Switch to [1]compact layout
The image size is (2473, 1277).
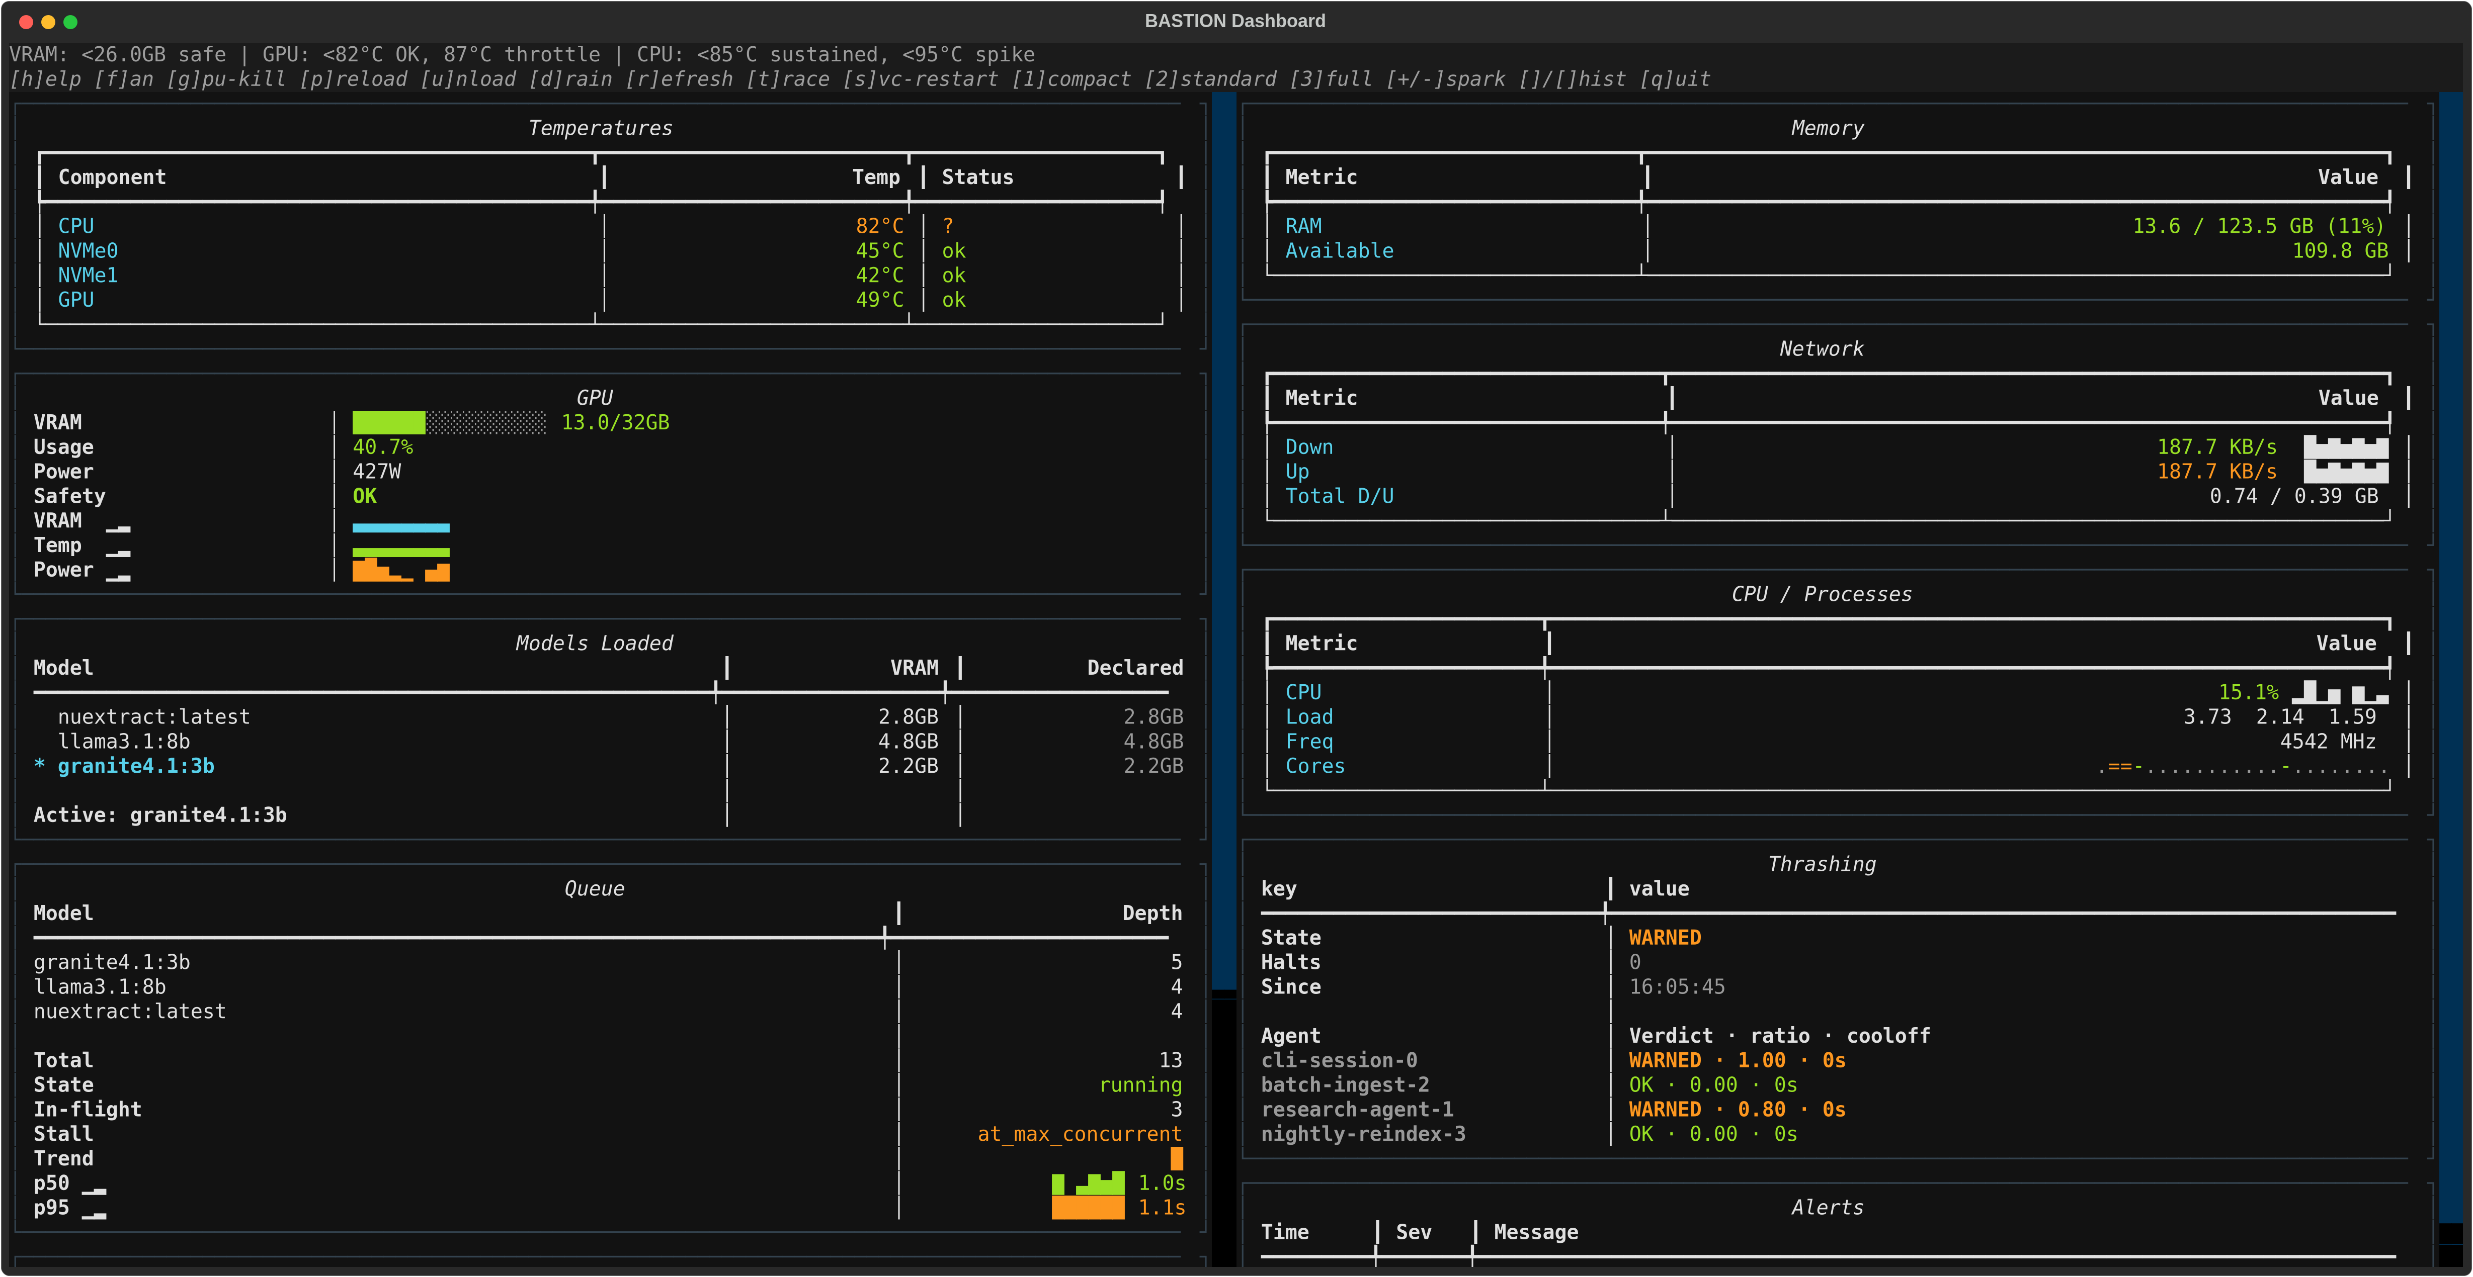pyautogui.click(x=1071, y=78)
